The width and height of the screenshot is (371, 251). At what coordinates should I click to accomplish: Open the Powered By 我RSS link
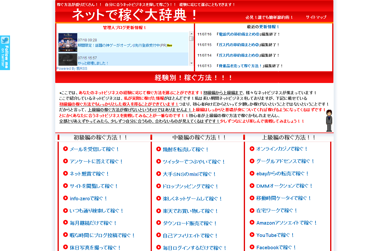pos(72,69)
